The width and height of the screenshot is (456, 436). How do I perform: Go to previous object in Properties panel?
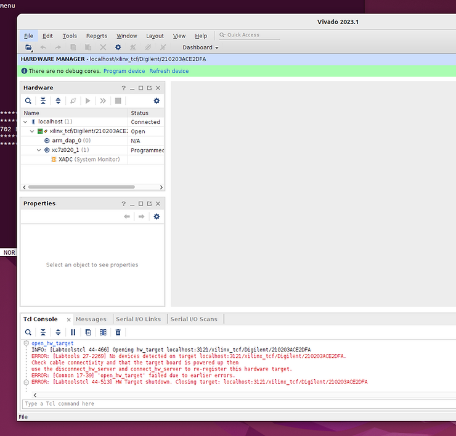(126, 216)
